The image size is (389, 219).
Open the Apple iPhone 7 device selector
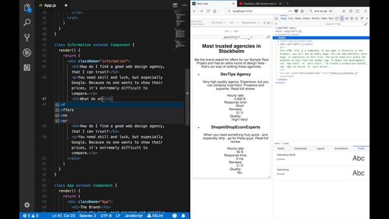point(238,36)
